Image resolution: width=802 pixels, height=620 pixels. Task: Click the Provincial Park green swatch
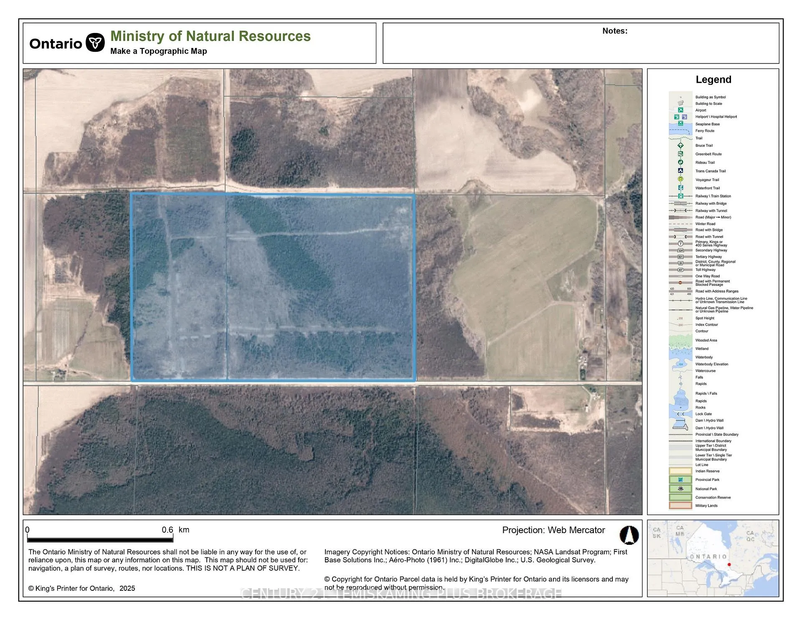coord(680,480)
